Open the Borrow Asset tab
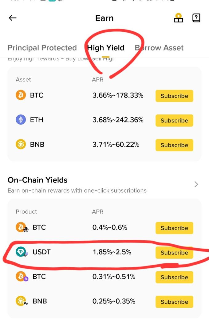This screenshot has height=320, width=209. tap(159, 48)
